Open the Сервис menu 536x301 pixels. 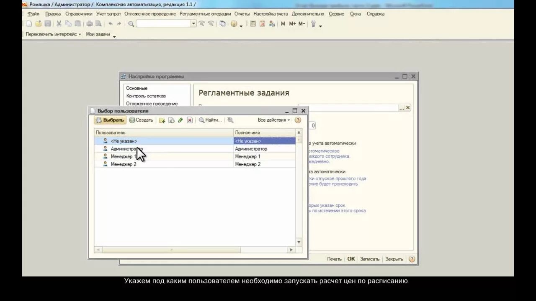[x=336, y=14]
